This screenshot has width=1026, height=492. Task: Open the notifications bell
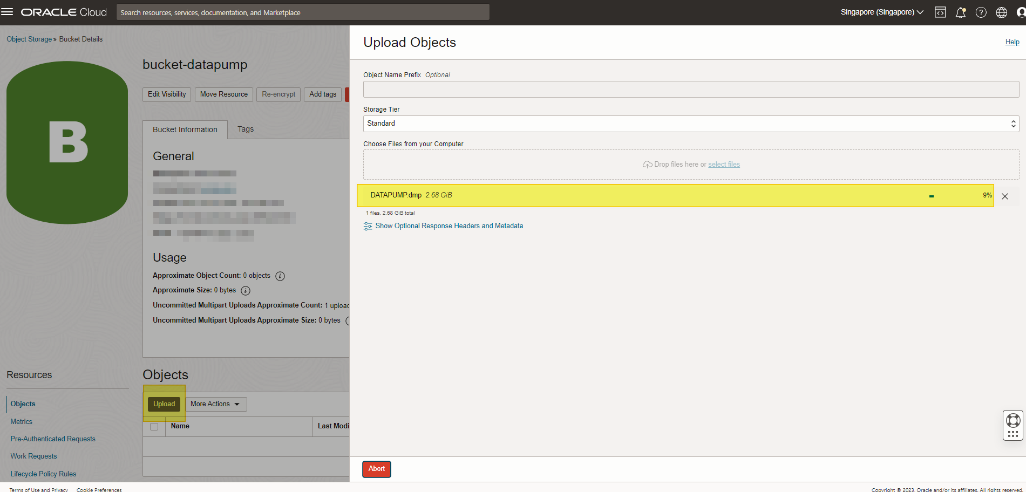click(x=961, y=12)
